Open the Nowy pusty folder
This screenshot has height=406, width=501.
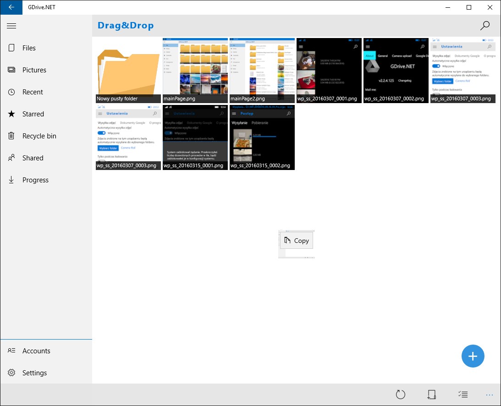(x=128, y=69)
